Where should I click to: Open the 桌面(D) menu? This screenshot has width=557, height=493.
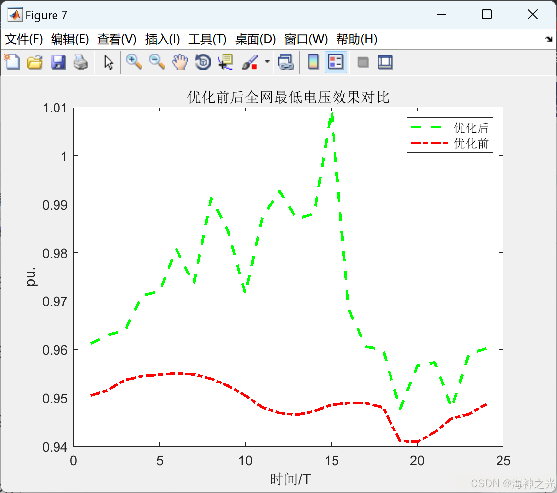(255, 39)
